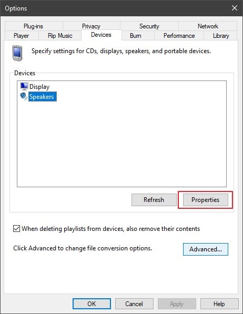
Task: Select the Network tab
Action: [x=208, y=26]
